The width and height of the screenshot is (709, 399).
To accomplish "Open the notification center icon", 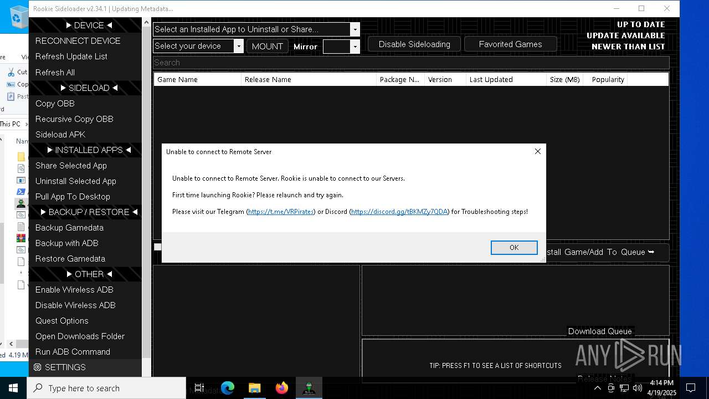I will (691, 388).
